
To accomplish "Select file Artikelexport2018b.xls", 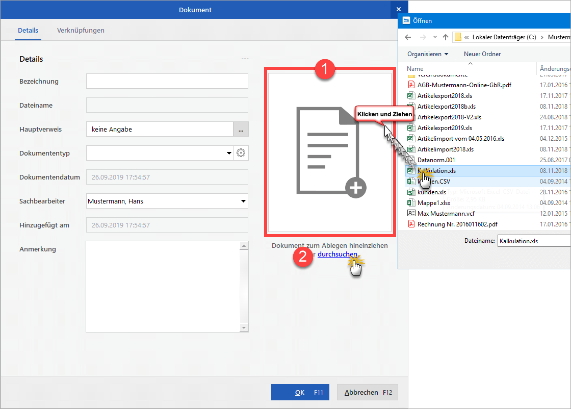I will coord(447,107).
